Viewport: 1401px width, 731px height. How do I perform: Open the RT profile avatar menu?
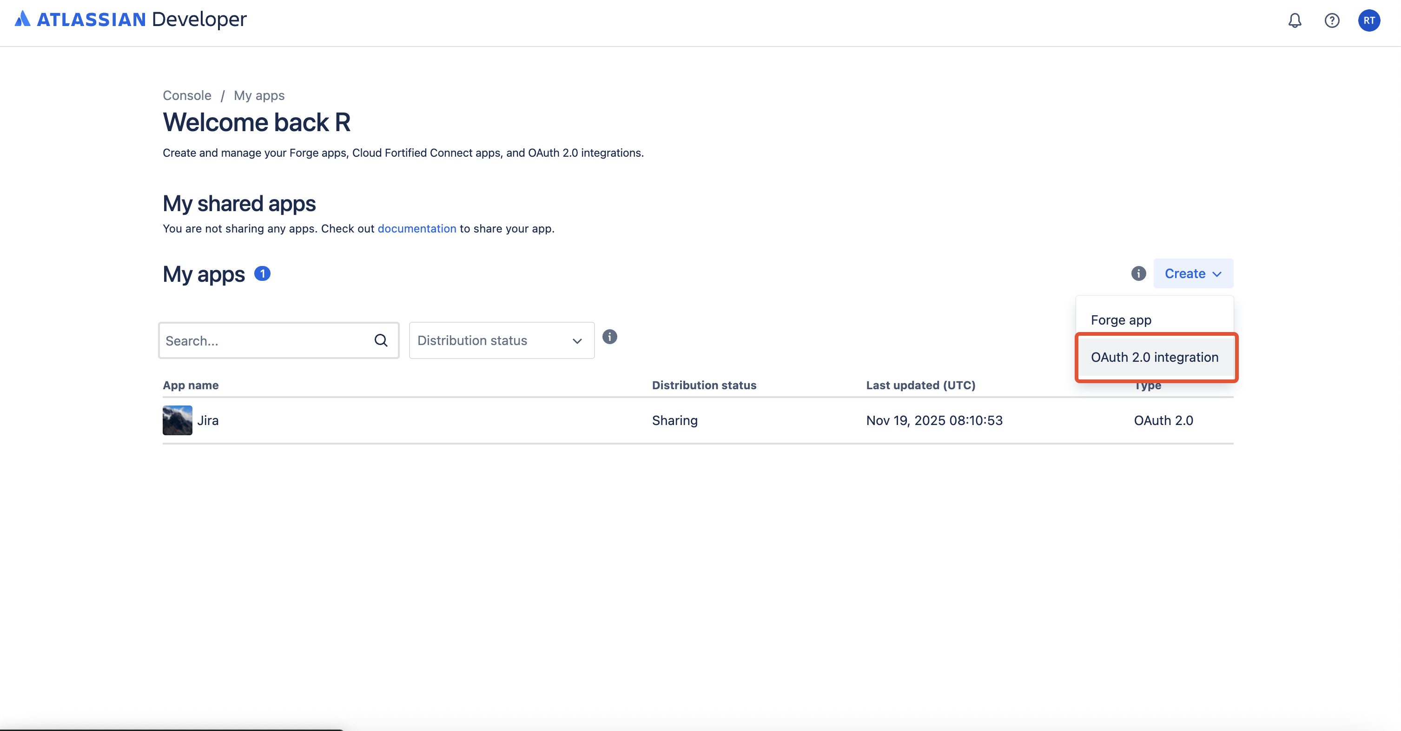click(1368, 20)
